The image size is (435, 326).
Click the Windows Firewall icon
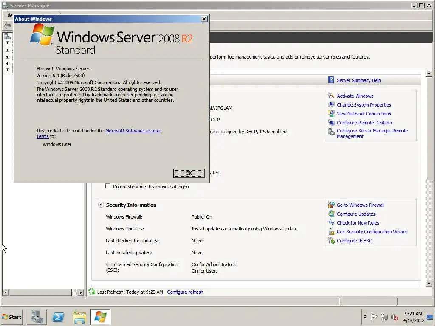(x=331, y=205)
